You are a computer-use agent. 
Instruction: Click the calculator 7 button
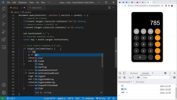[136, 38]
